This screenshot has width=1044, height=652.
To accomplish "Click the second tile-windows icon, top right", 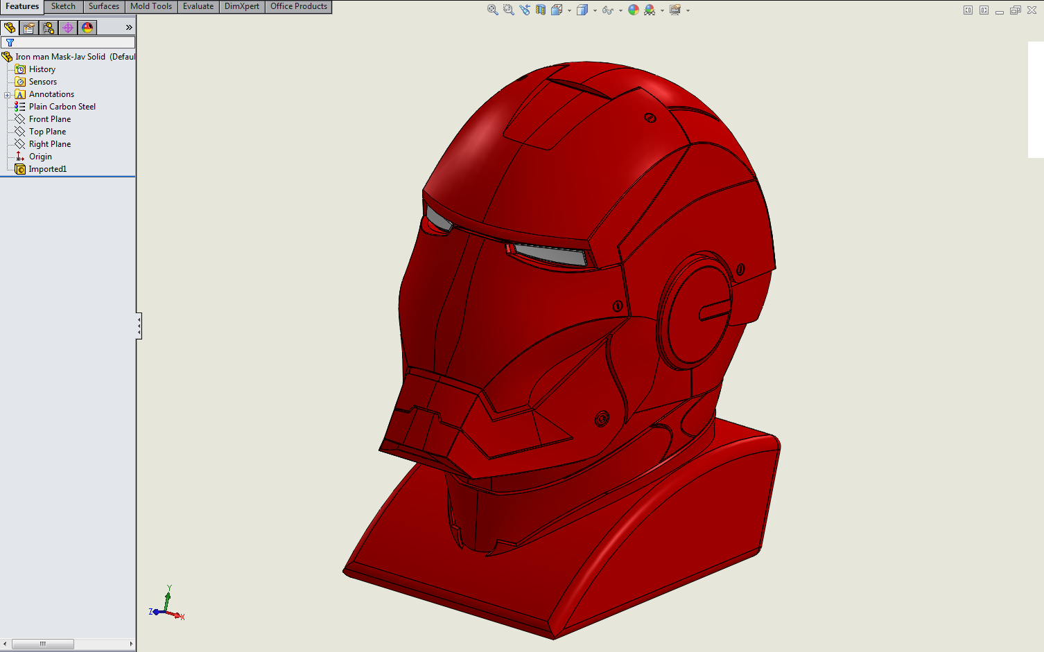I will (984, 10).
